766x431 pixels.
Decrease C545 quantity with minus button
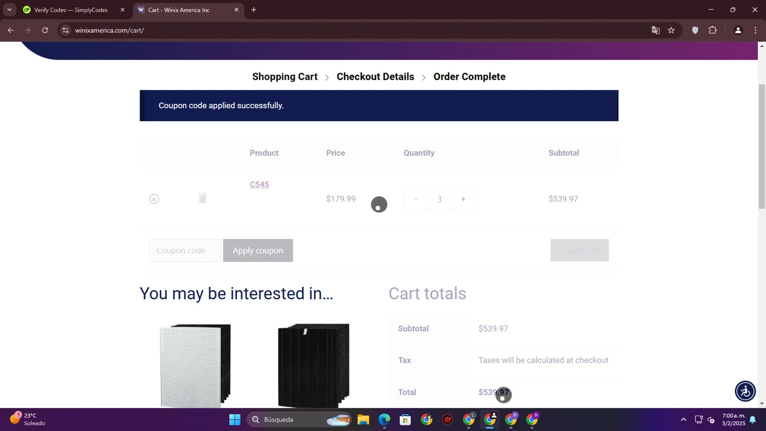[416, 199]
